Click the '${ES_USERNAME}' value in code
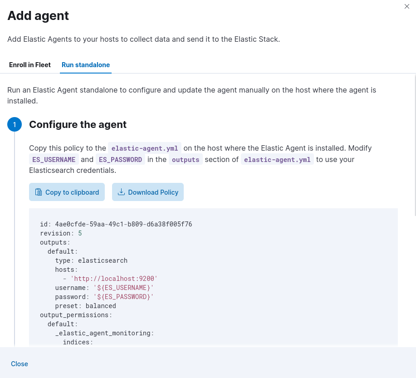This screenshot has width=416, height=378. pos(123,288)
